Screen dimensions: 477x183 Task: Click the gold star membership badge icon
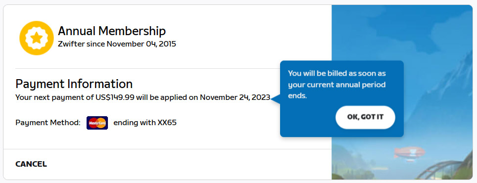(37, 38)
